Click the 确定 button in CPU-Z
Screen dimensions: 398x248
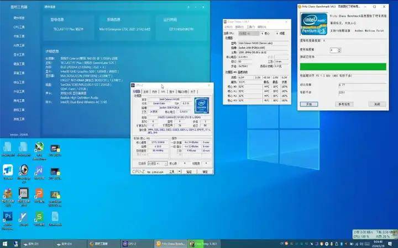(205, 171)
